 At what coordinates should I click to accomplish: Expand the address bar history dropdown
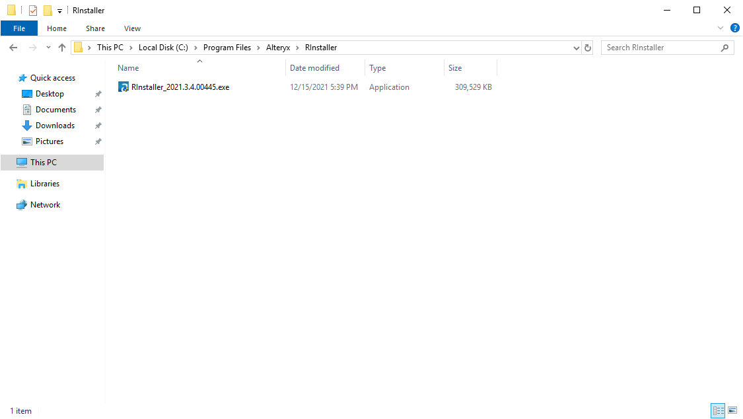[576, 47]
